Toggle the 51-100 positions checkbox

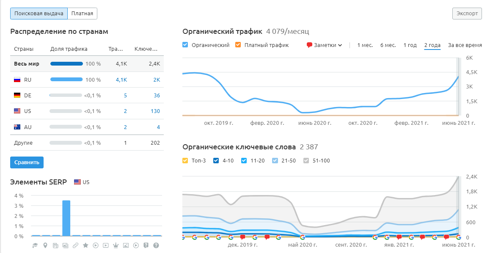click(307, 160)
